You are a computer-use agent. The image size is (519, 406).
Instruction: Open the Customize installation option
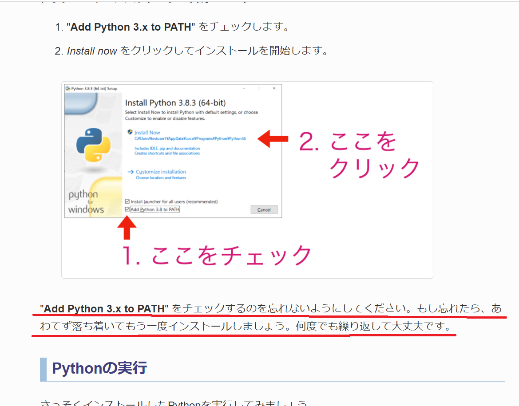pyautogui.click(x=161, y=172)
